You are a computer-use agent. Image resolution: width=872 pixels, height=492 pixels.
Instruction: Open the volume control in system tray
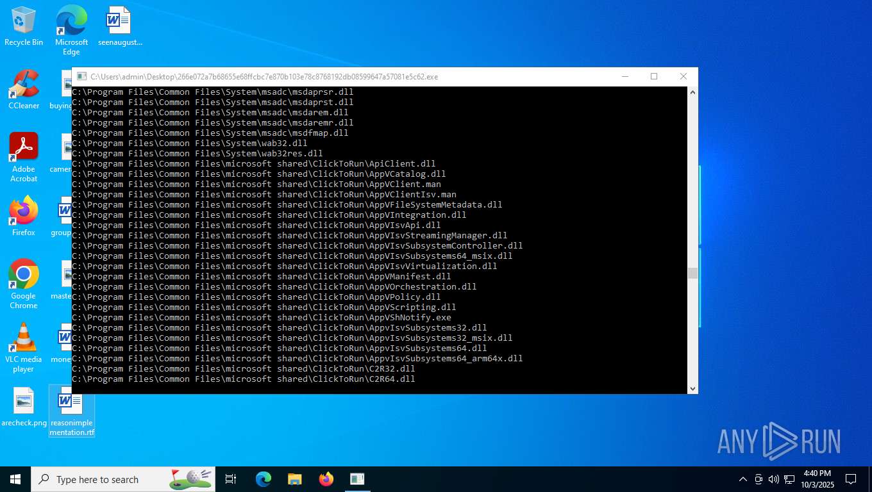(x=773, y=479)
